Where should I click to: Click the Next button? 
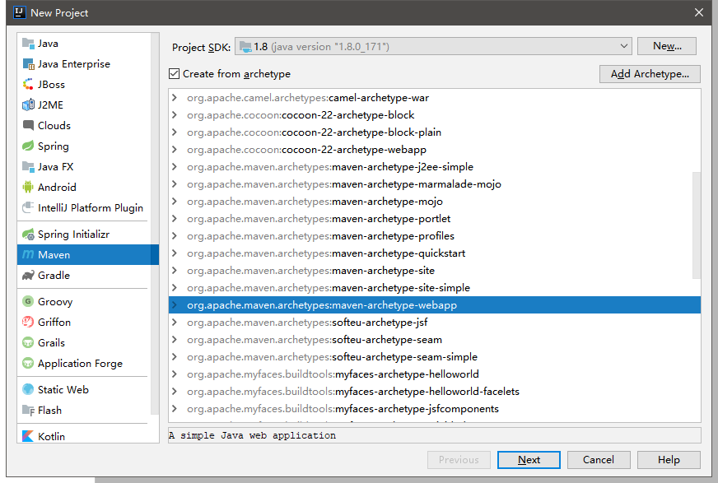pyautogui.click(x=529, y=460)
